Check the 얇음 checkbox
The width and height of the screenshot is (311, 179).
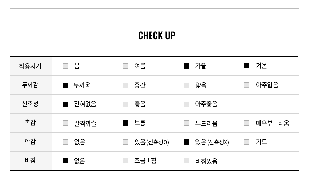tap(186, 85)
